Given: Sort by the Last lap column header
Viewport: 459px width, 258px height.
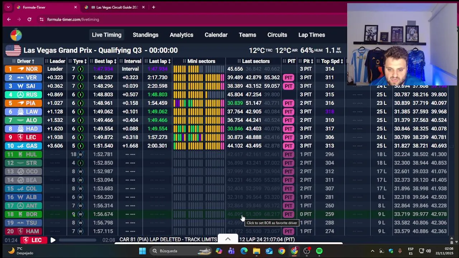Looking at the screenshot, I should point(158,61).
